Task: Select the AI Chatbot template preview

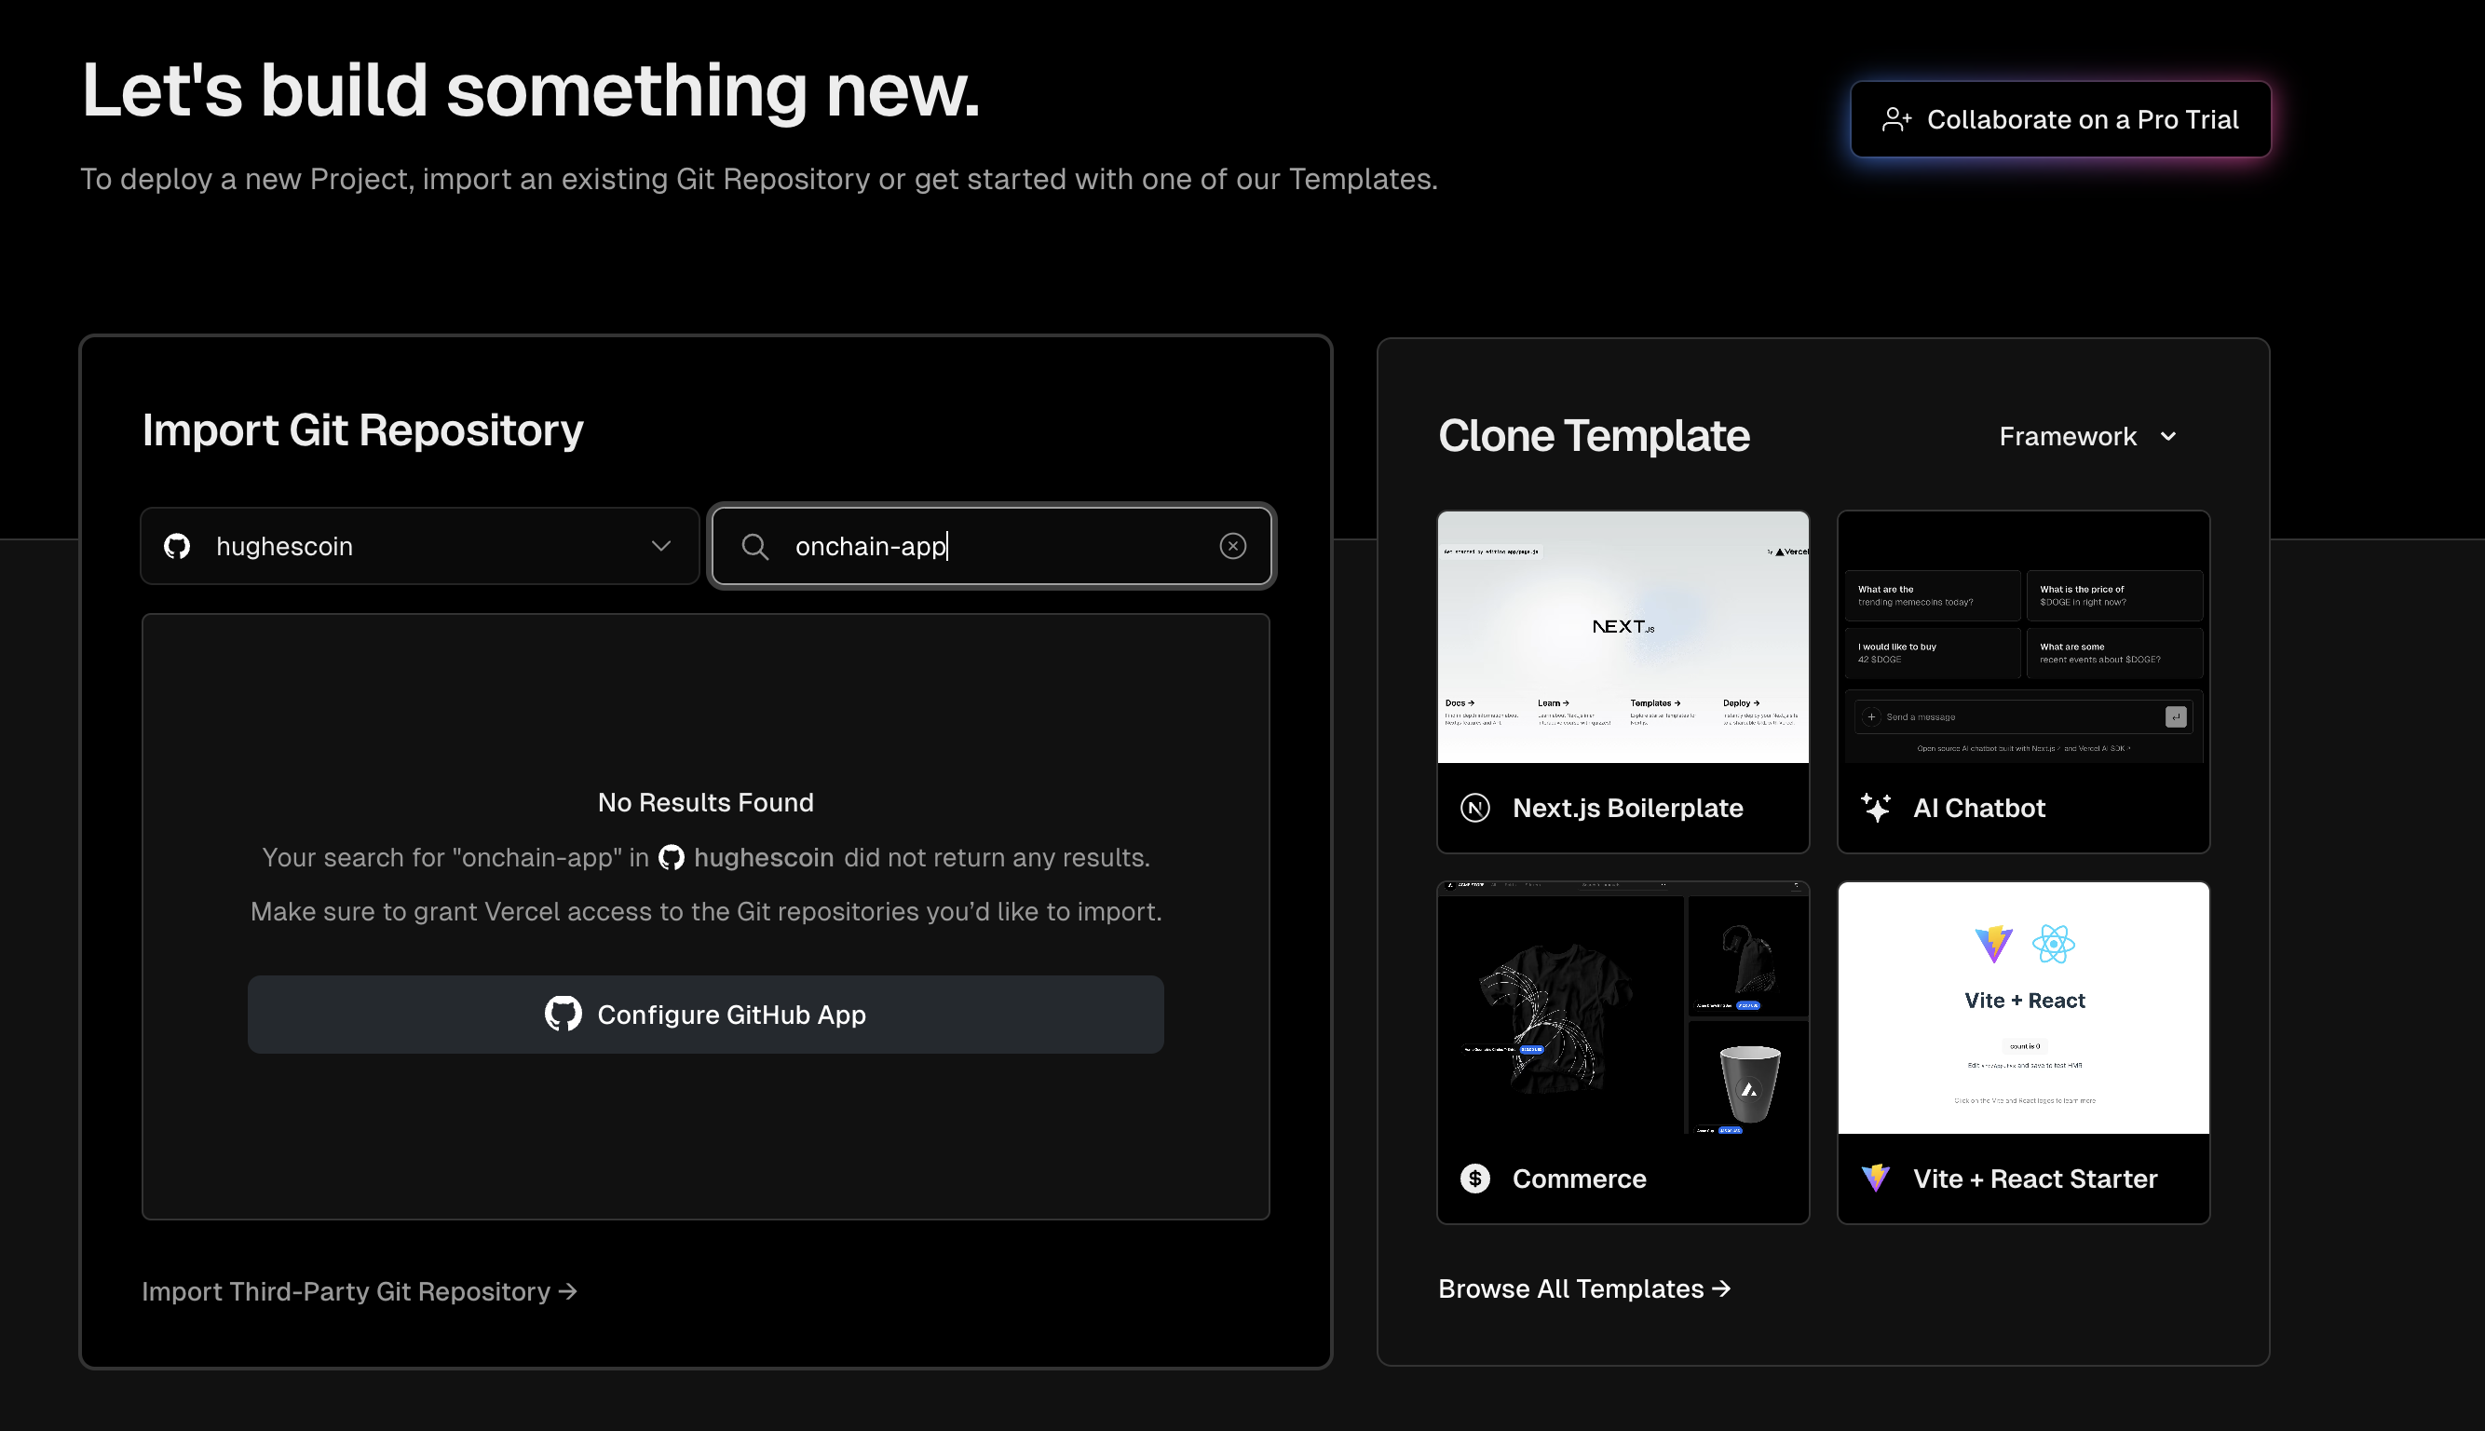Action: [2023, 636]
